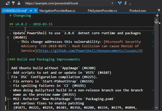Image resolution: width=162 pixels, height=111 pixels.
Task: Click 'New-MsiPackage' in the MSI line
Action: [x=56, y=99]
